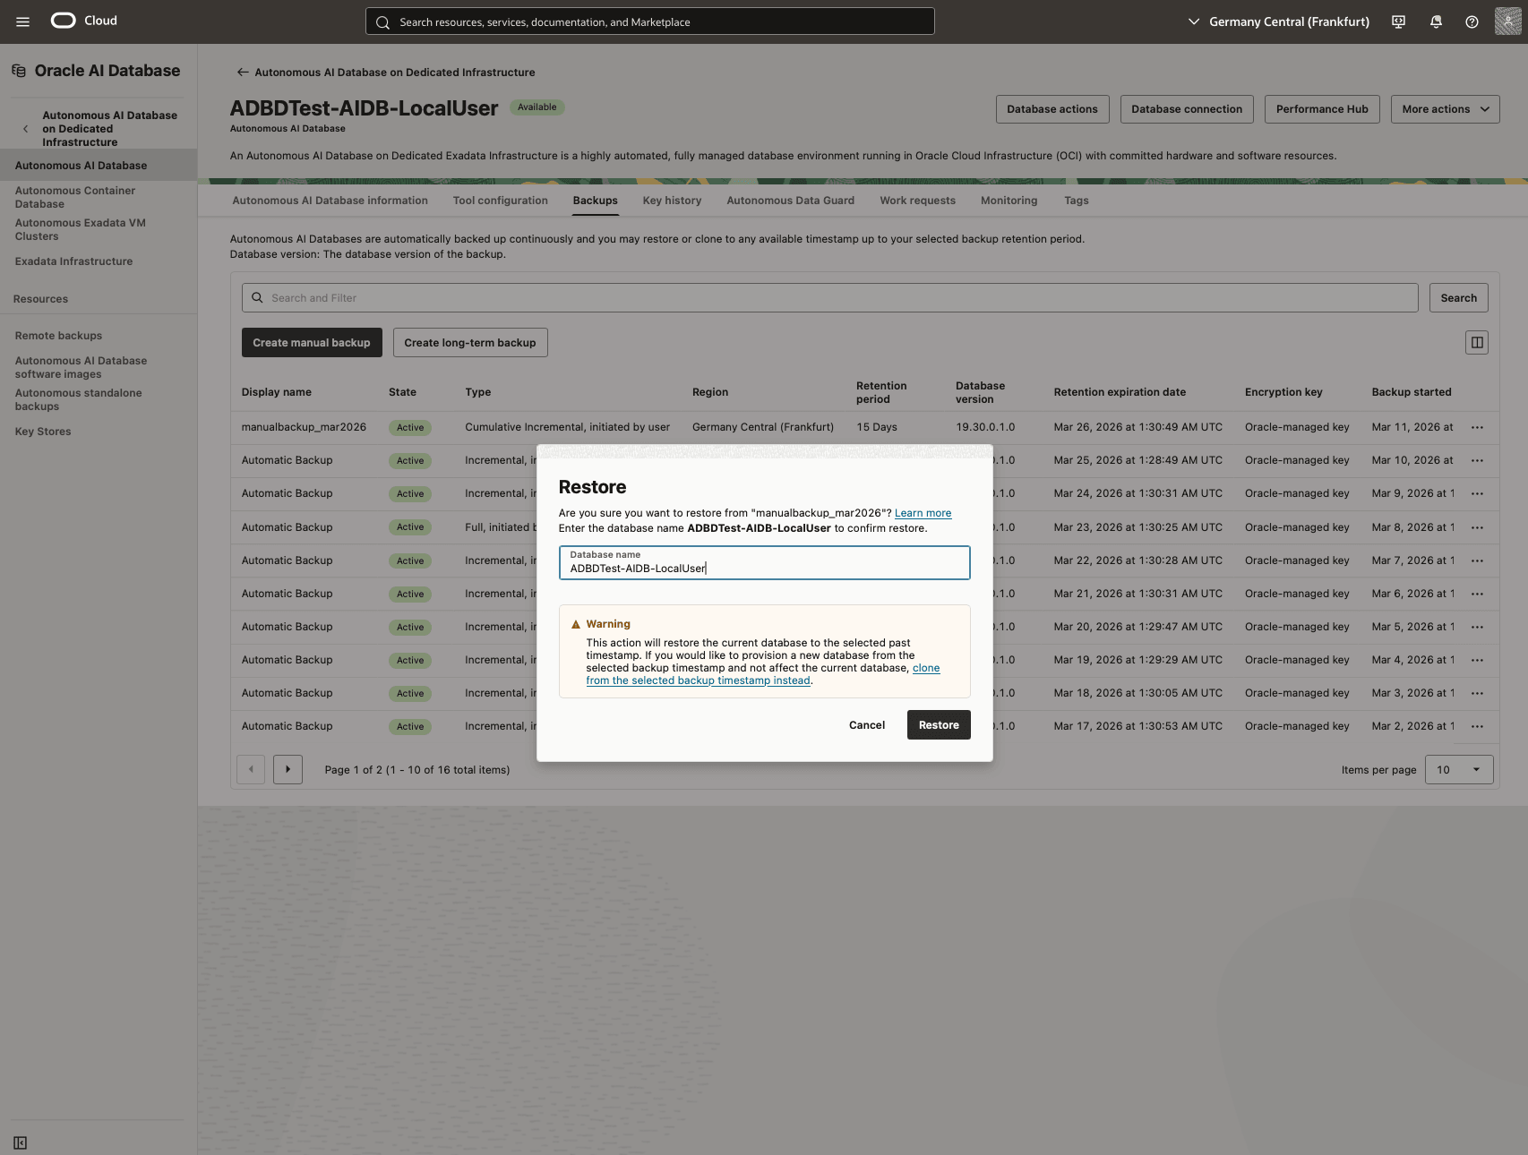Open actions menu for Mar 18 retention backup row
Screen dimensions: 1528x1155
(1477, 693)
